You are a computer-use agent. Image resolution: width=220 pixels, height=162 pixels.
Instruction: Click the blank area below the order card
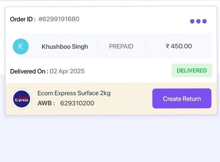110,140
